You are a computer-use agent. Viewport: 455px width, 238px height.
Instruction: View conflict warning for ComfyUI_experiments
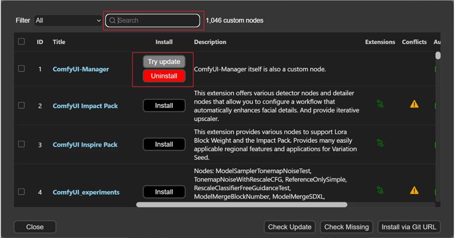pyautogui.click(x=415, y=190)
